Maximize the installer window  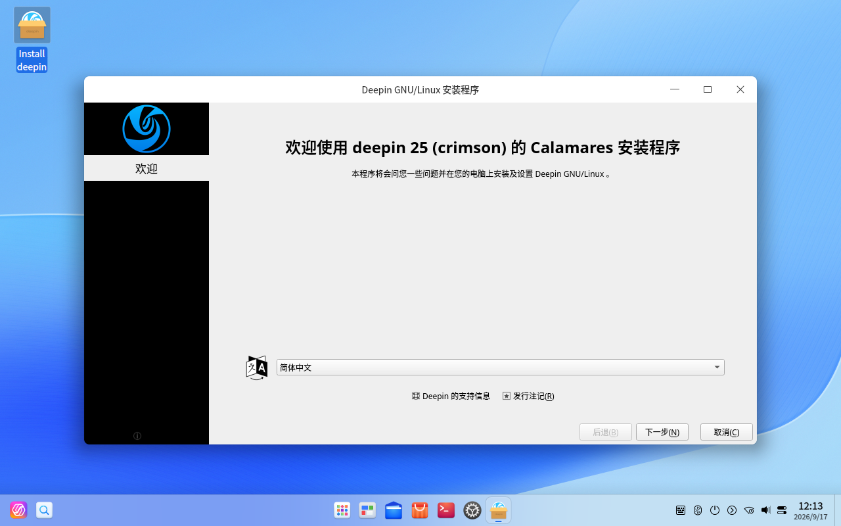pyautogui.click(x=708, y=89)
